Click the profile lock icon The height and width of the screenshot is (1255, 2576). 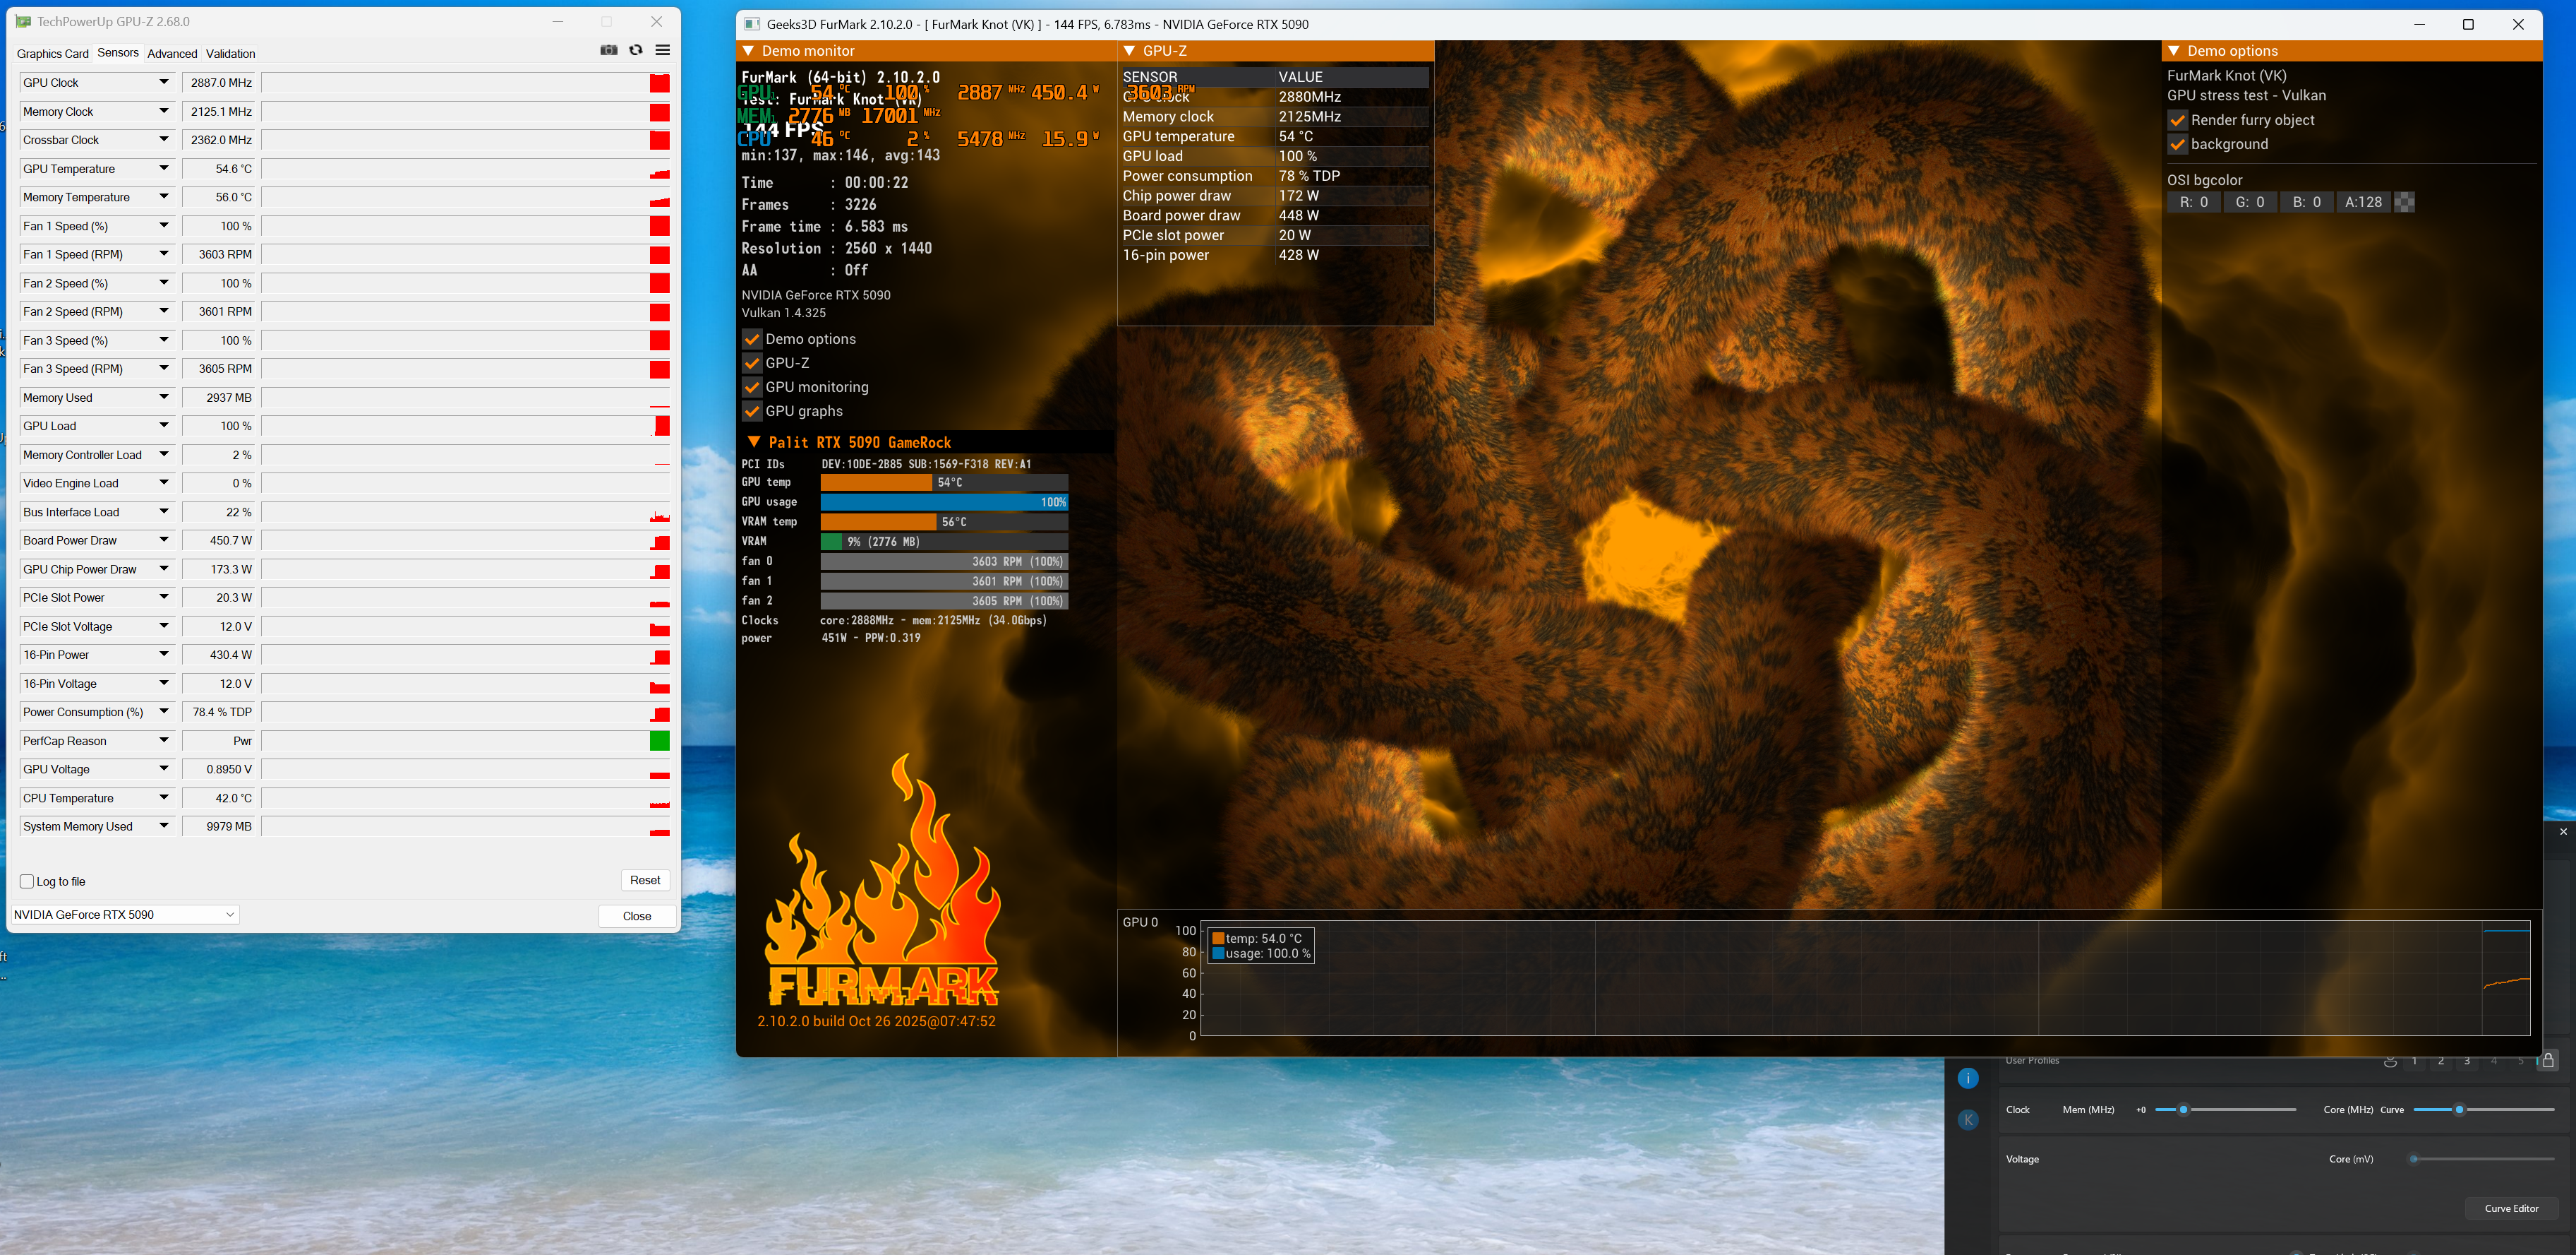[2548, 1060]
